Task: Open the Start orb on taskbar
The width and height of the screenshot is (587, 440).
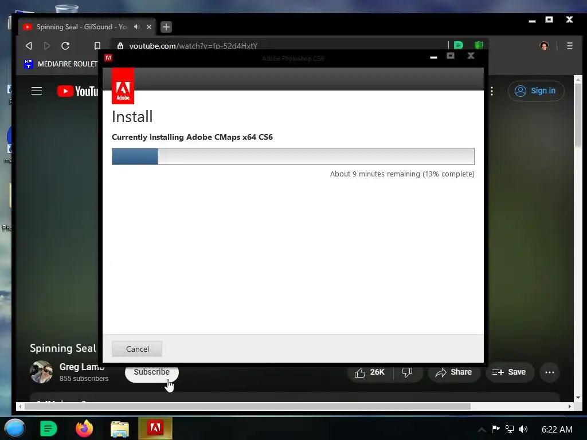Action: coord(15,429)
